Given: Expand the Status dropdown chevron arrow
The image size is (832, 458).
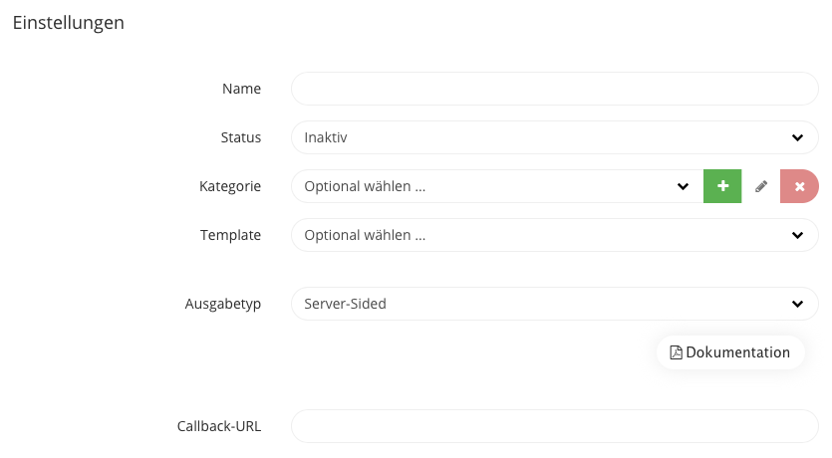Looking at the screenshot, I should (797, 137).
